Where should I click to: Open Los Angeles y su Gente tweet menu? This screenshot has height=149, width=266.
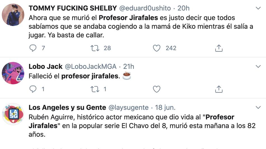(258, 107)
